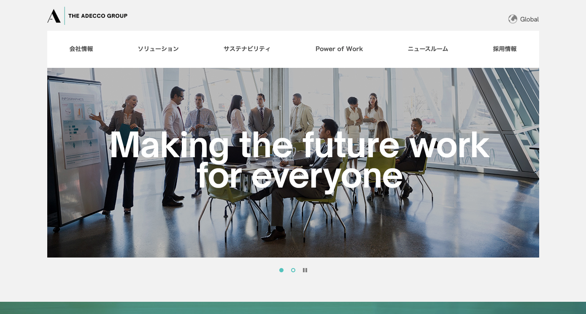This screenshot has width=586, height=314.
Task: Click the slanted window frames in hero photo
Action: pyautogui.click(x=504, y=122)
